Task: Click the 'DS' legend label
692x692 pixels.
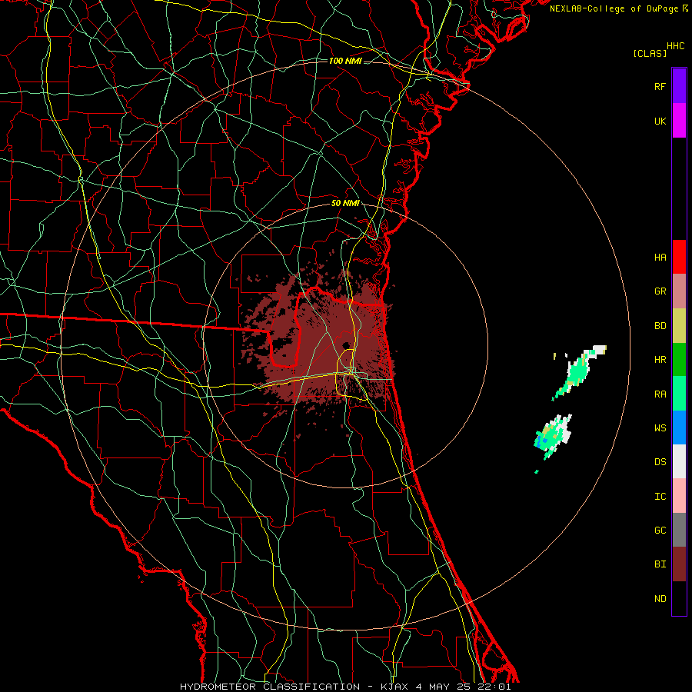Action: [660, 462]
